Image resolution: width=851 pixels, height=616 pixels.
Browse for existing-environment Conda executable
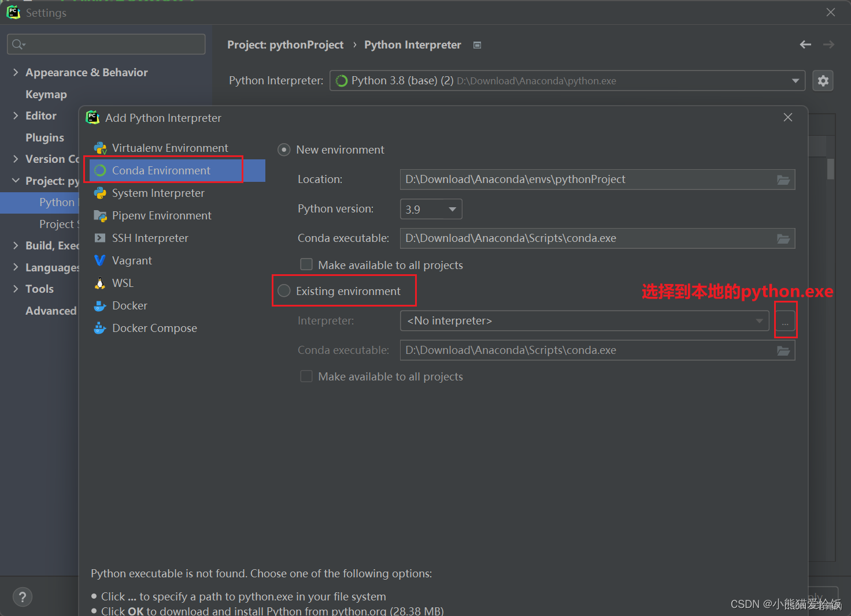pos(783,350)
